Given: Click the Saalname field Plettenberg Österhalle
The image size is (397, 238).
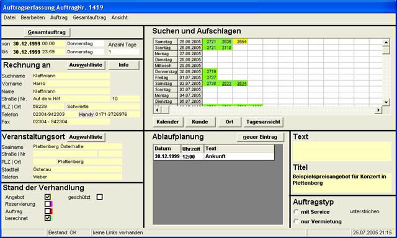Looking at the screenshot, I should tap(78, 146).
